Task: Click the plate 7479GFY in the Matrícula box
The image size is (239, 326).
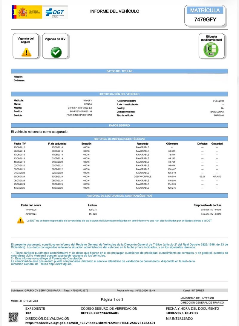Action: tap(205, 19)
